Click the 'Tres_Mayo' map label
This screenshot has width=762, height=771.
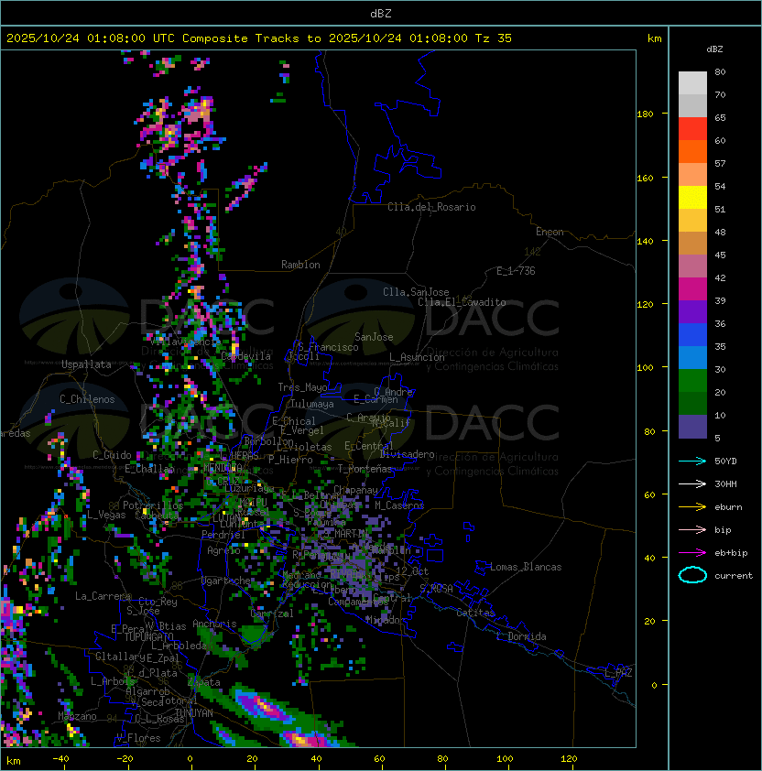click(x=302, y=387)
